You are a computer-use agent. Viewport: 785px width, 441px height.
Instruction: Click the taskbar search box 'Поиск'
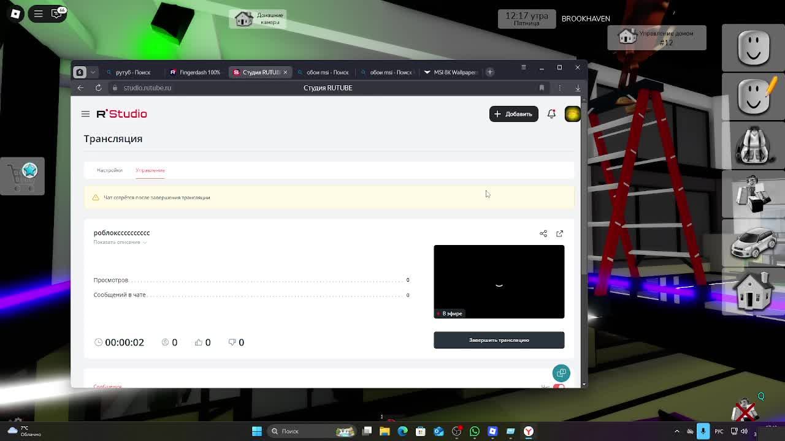pyautogui.click(x=313, y=431)
